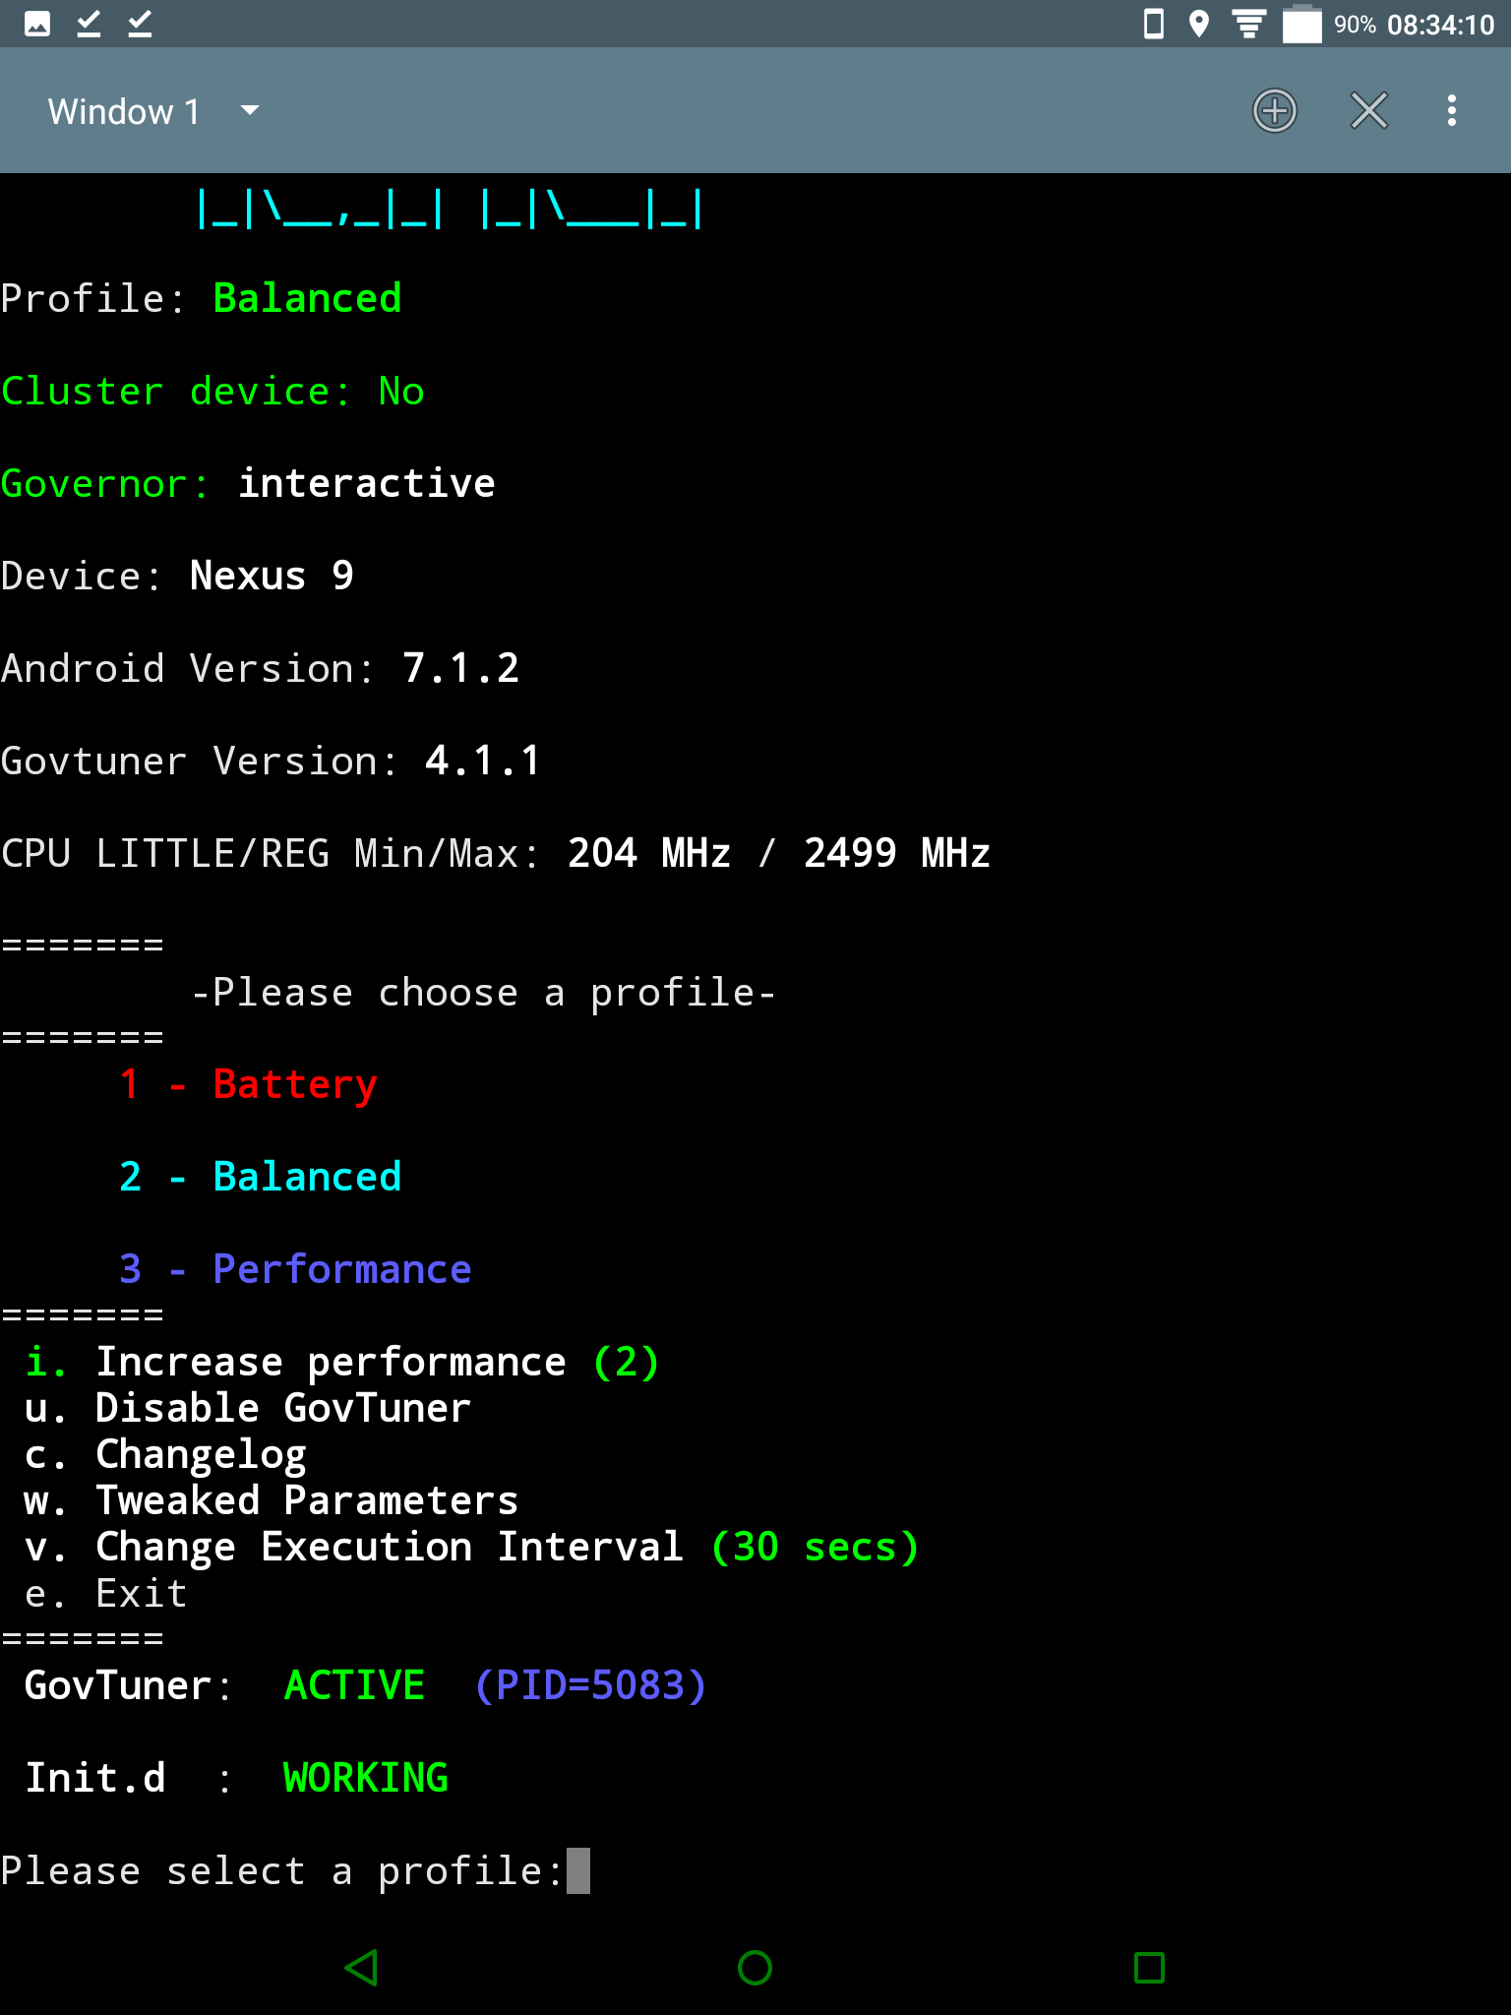Open the Window 1 dropdown selector
Image resolution: width=1511 pixels, height=2015 pixels.
pyautogui.click(x=153, y=111)
